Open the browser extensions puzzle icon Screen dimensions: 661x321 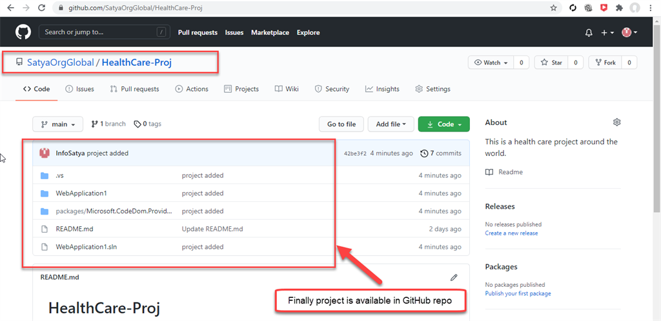click(x=619, y=8)
